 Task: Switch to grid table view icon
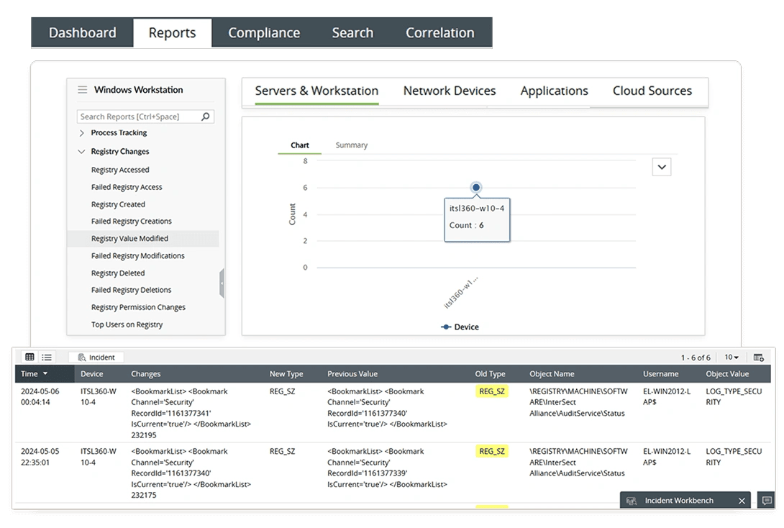tap(29, 357)
